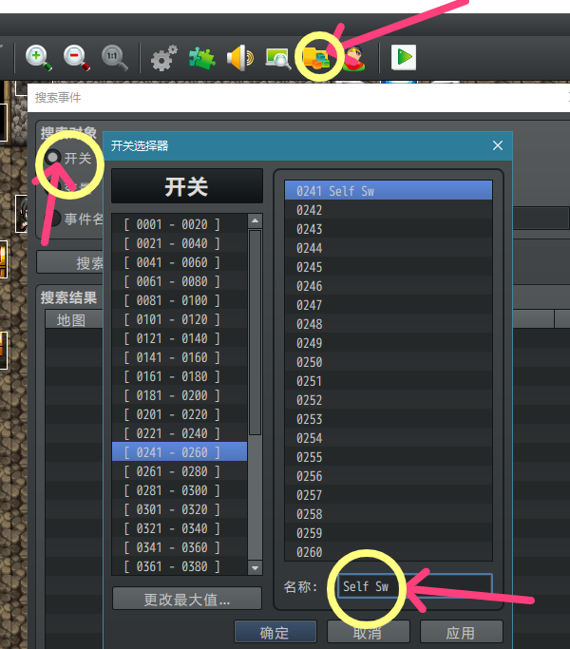Click the range list scroll up arrow
The image size is (570, 649).
click(255, 221)
